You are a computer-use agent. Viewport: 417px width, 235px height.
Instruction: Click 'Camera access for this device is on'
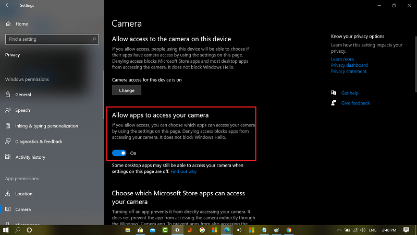click(x=147, y=80)
